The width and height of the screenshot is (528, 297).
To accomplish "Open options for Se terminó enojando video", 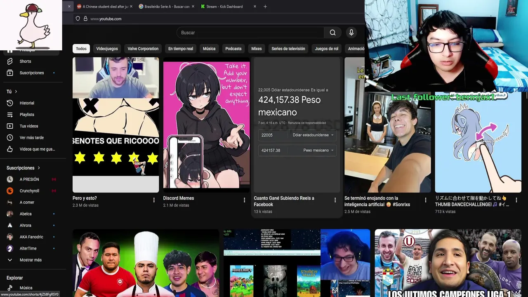I will click(x=426, y=200).
